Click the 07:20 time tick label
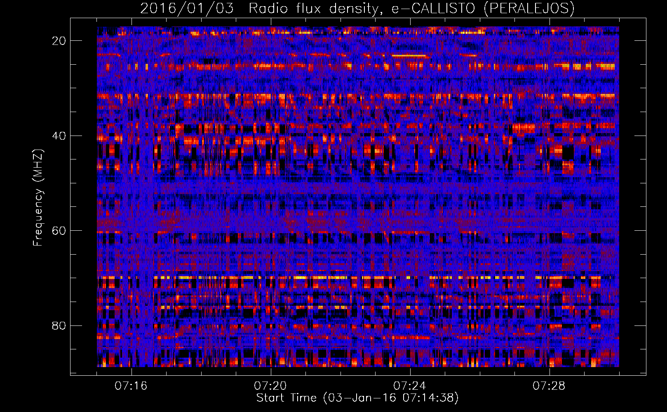Screen dimensions: 667x412 point(270,386)
